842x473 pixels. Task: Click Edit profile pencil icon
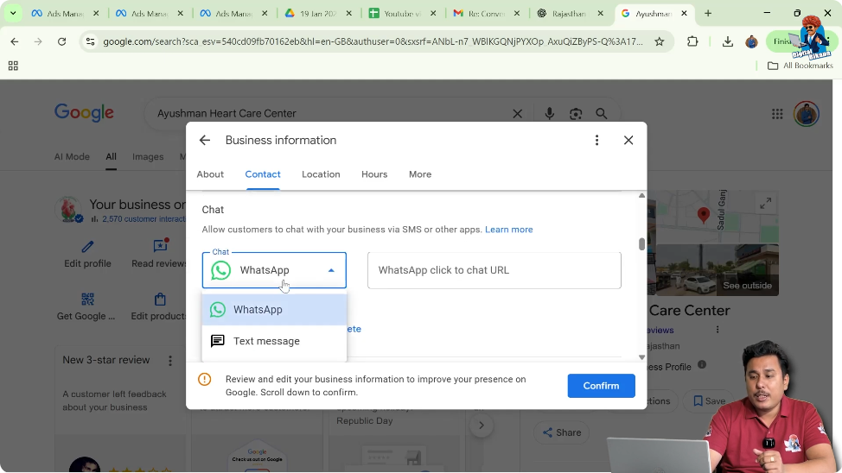click(87, 247)
